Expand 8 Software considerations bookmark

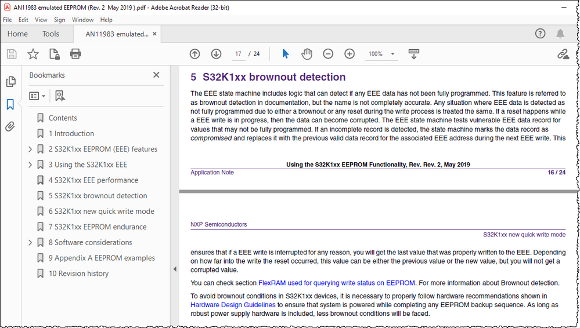click(x=30, y=243)
